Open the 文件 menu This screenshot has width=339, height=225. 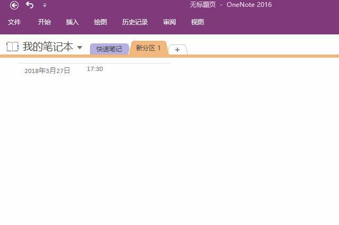click(14, 22)
